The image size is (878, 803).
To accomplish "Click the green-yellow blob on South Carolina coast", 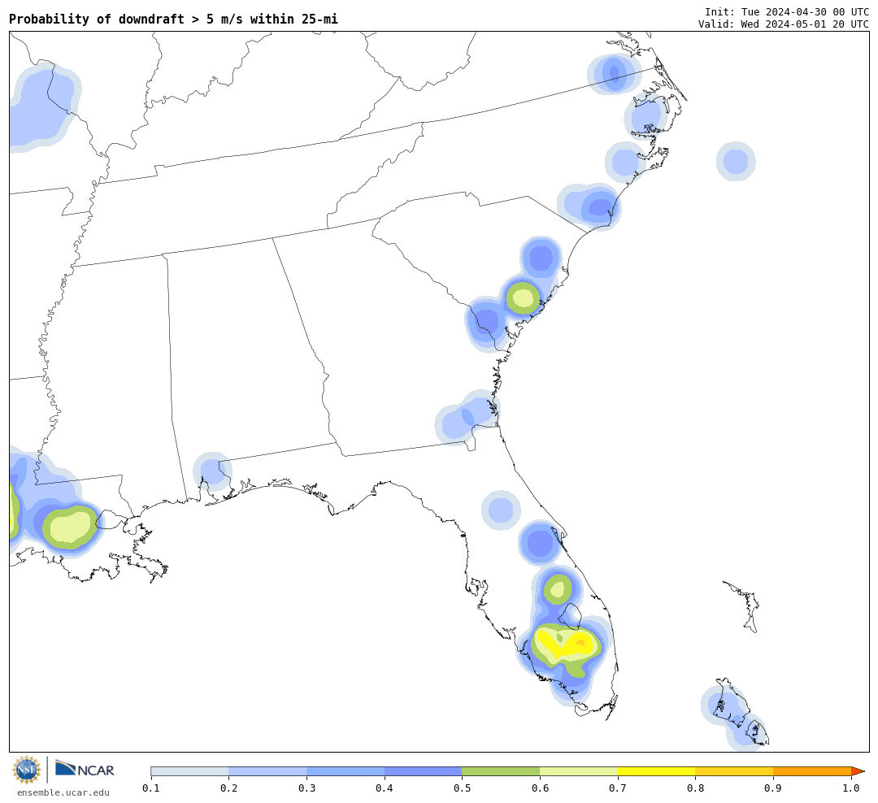I will pyautogui.click(x=523, y=298).
